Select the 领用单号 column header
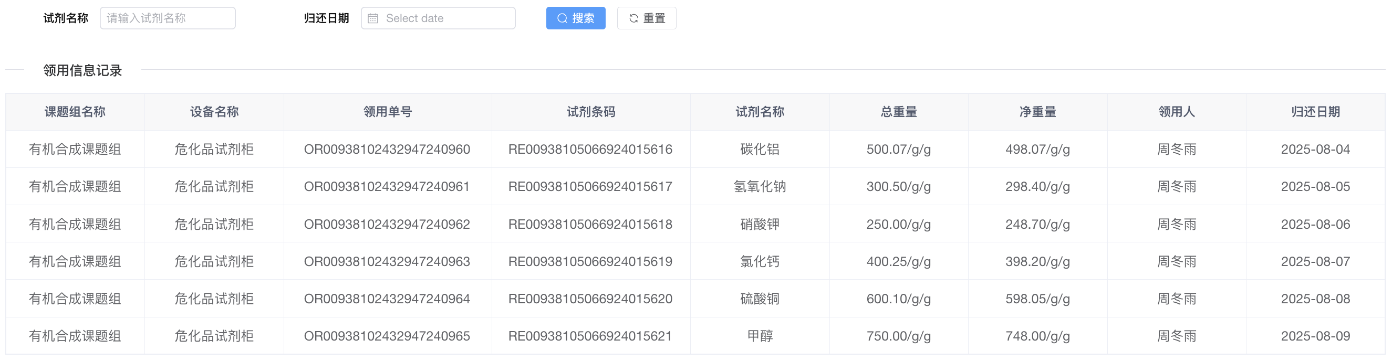Screen dimensions: 1392x361 point(388,112)
